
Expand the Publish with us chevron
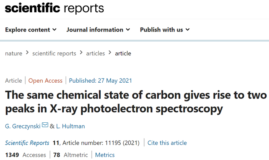187,30
